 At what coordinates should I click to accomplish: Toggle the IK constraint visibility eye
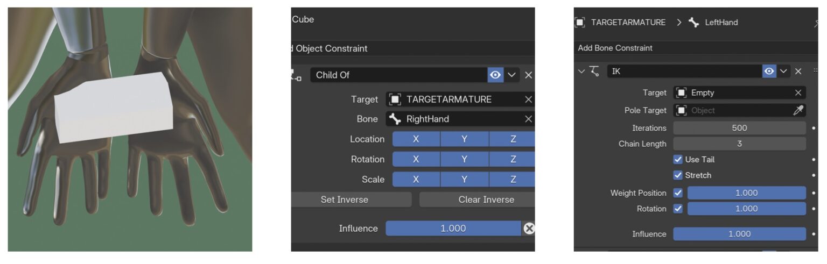point(769,71)
